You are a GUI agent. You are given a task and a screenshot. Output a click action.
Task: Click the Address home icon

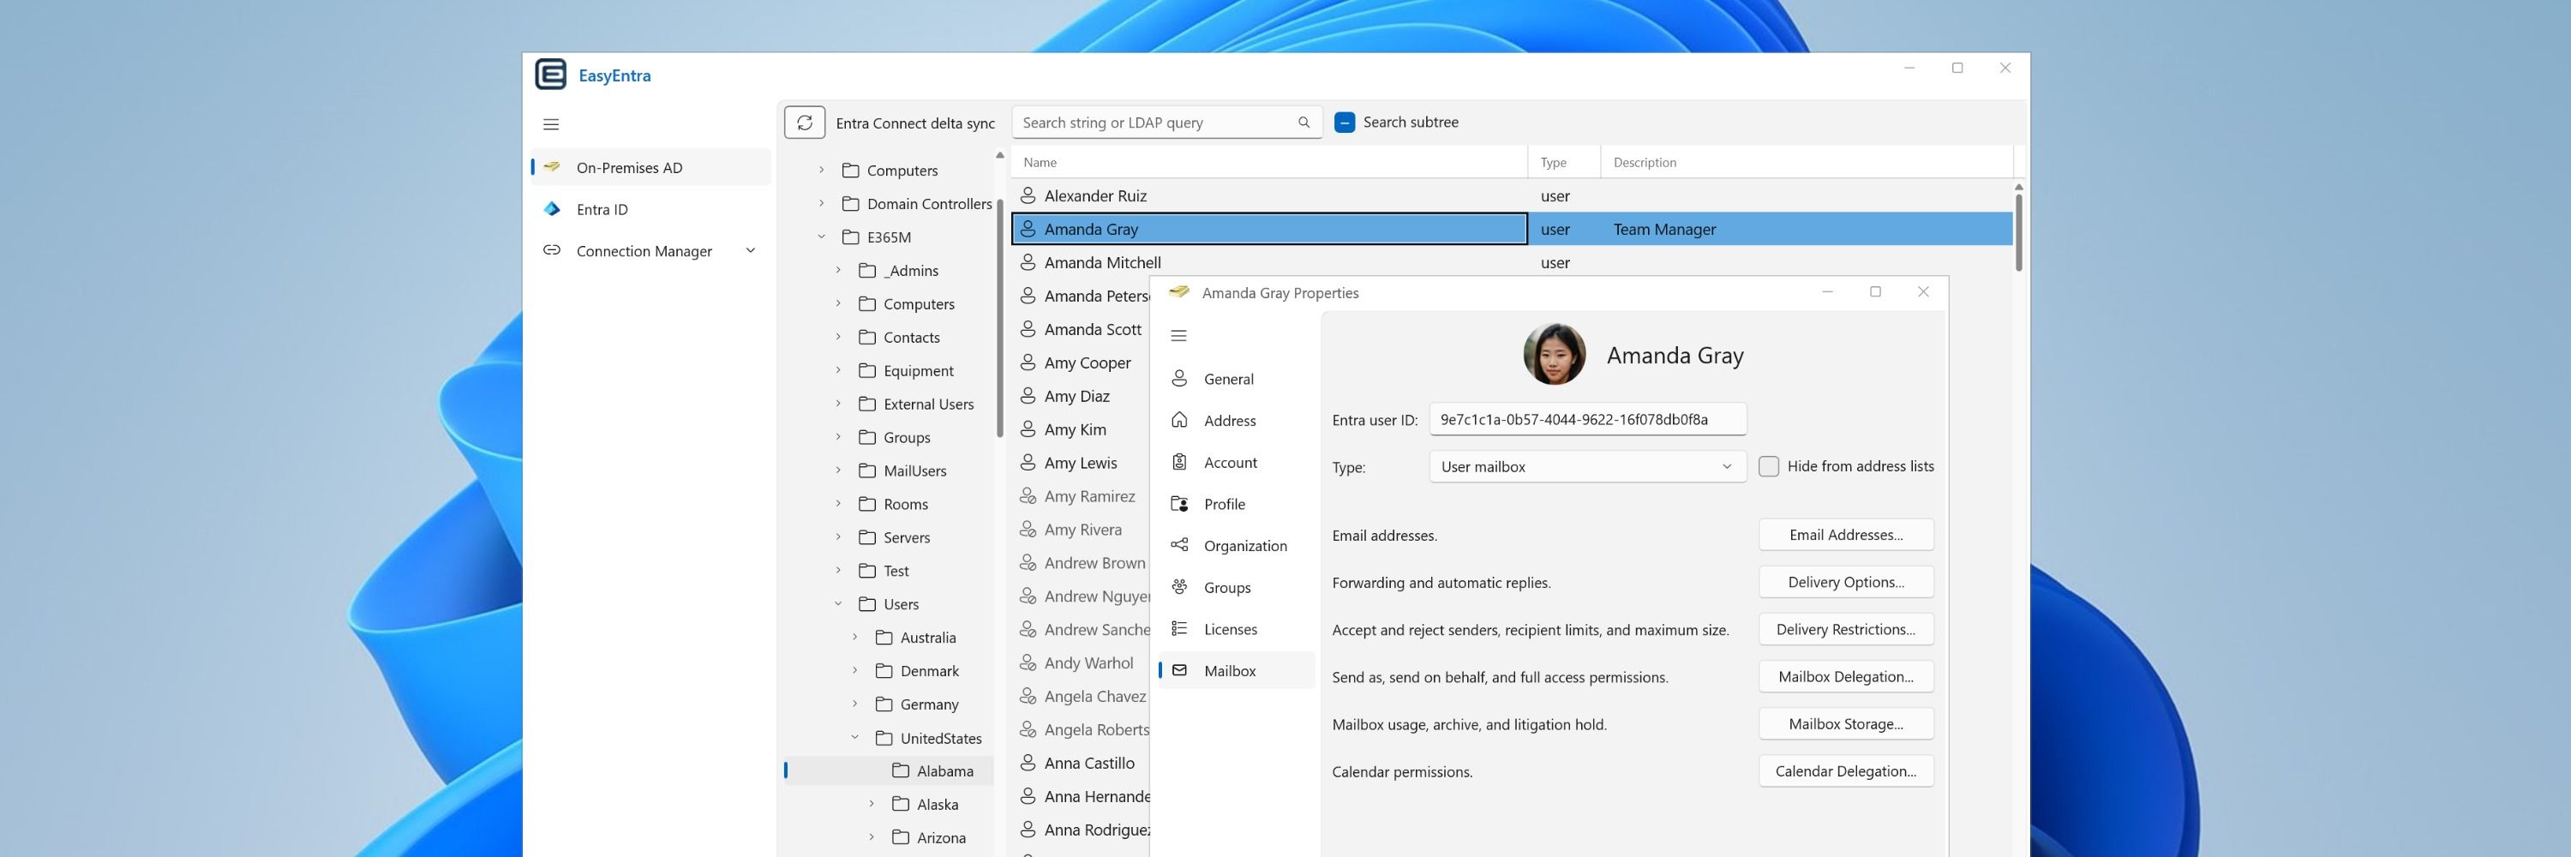(1178, 420)
